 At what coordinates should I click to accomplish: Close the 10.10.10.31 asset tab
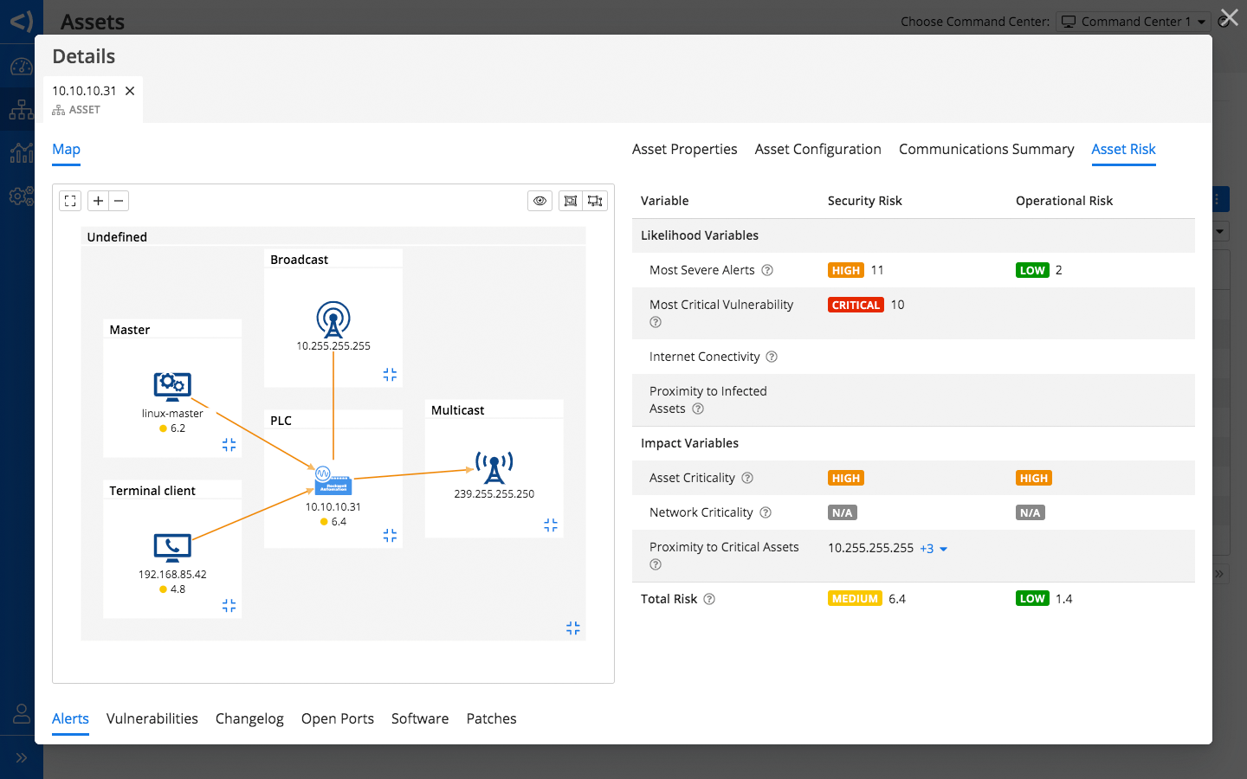coord(130,91)
